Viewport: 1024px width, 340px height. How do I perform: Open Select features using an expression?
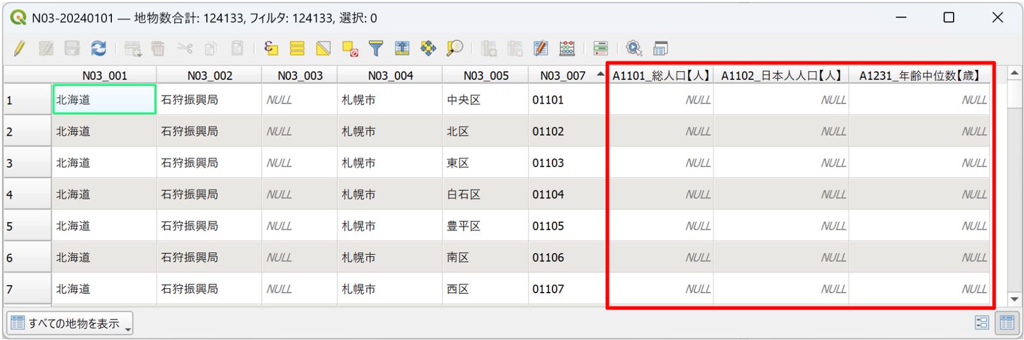(x=271, y=48)
